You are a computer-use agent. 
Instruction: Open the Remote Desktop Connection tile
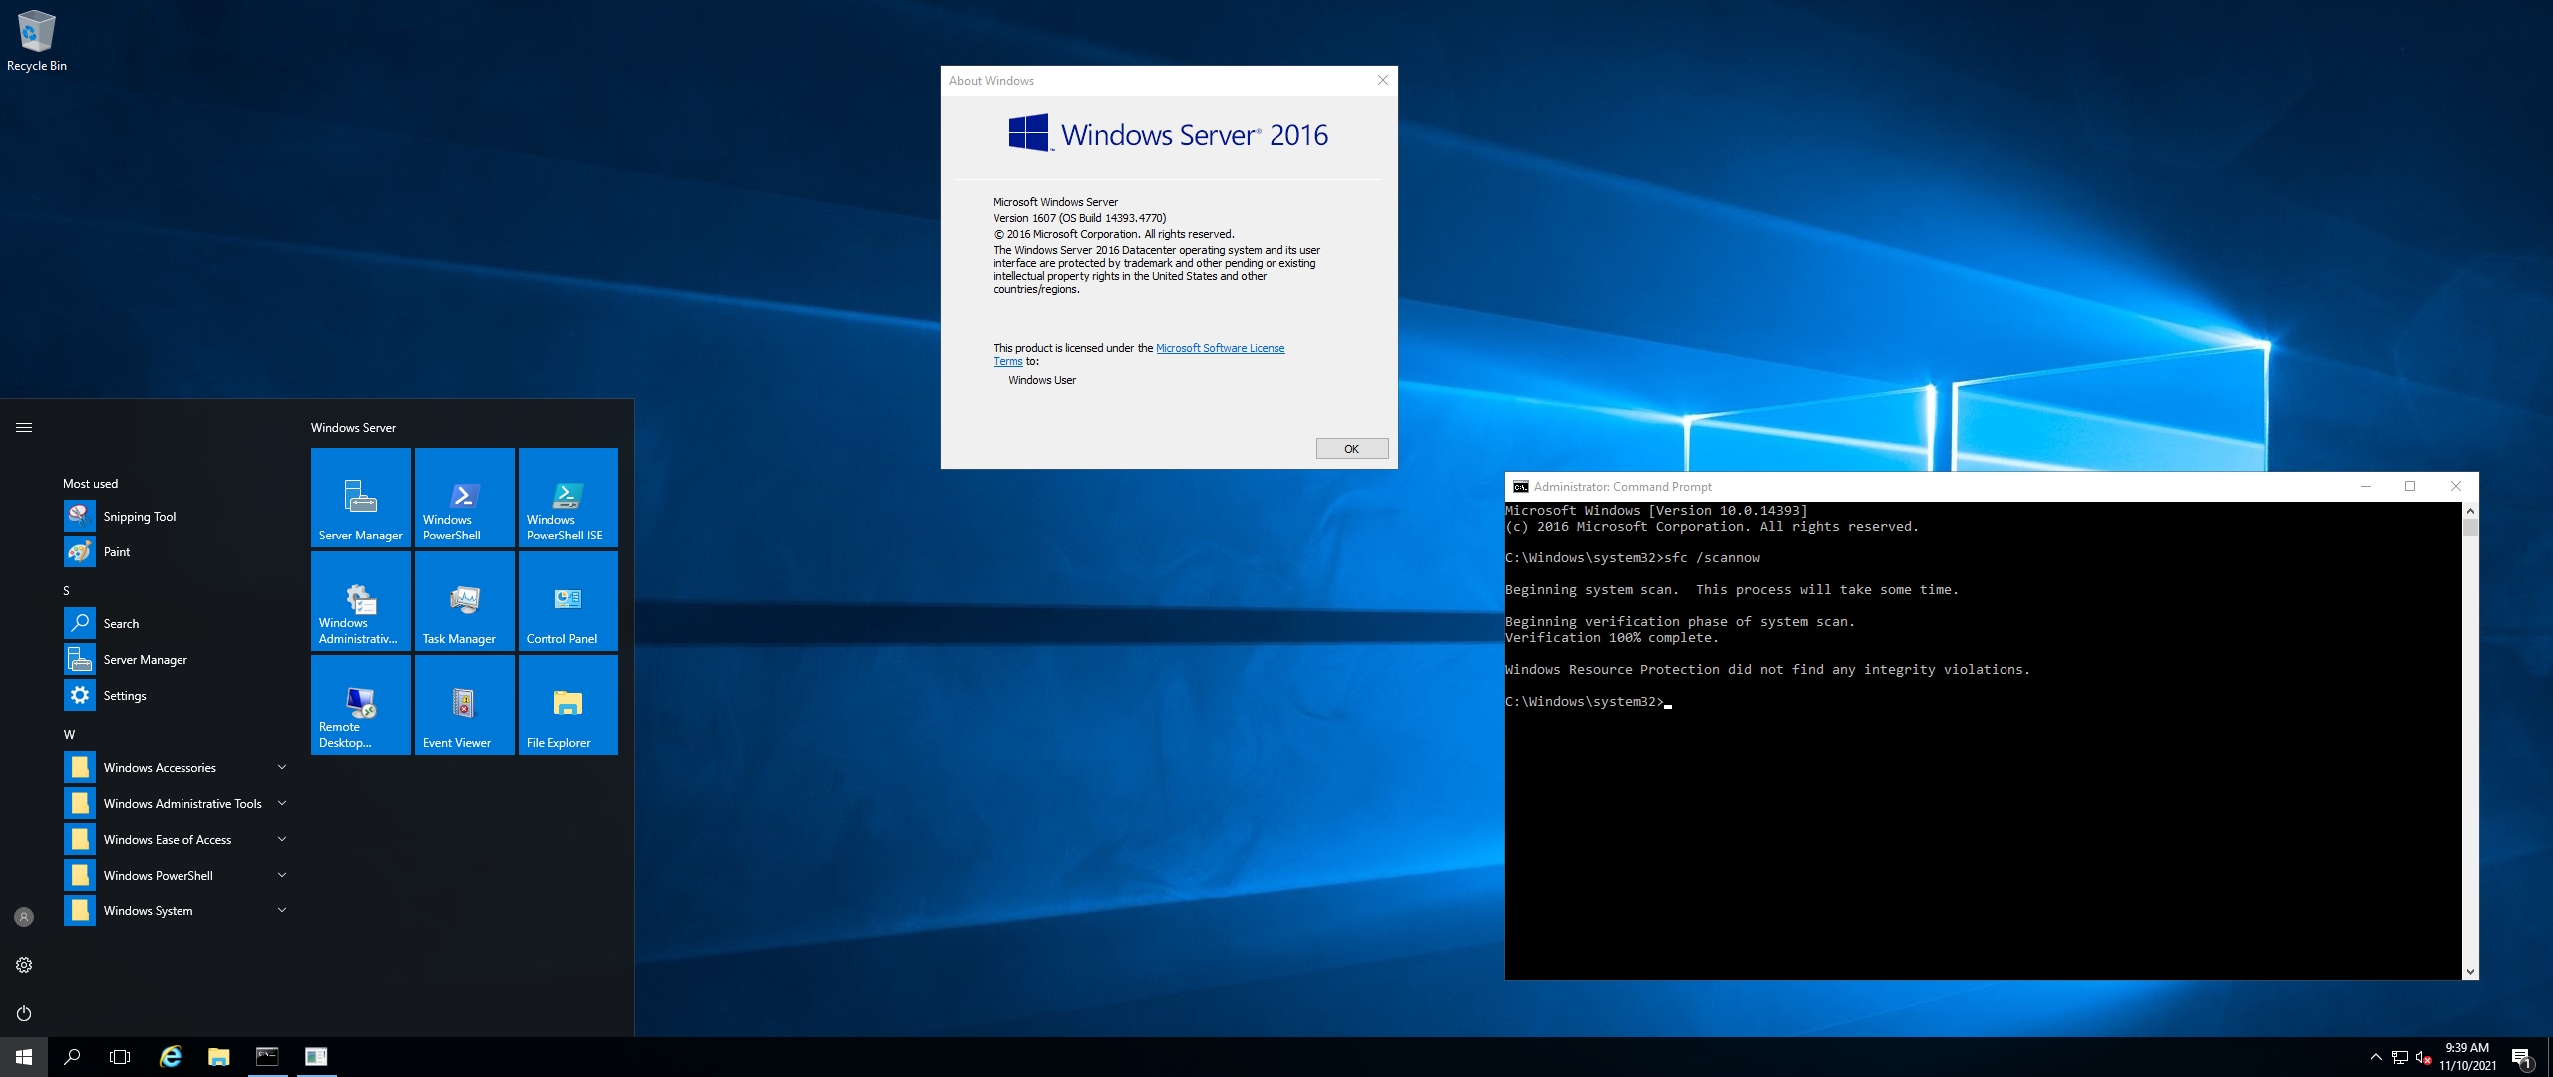coord(361,705)
